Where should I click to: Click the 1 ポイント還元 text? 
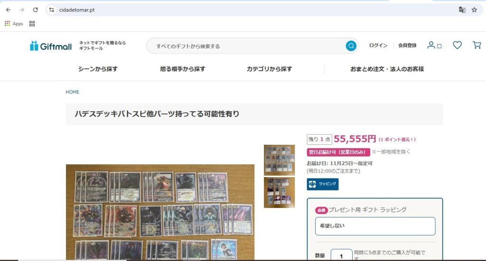[397, 139]
